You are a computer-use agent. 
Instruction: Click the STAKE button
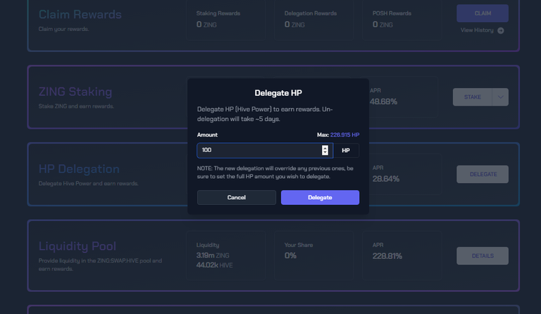(x=473, y=97)
